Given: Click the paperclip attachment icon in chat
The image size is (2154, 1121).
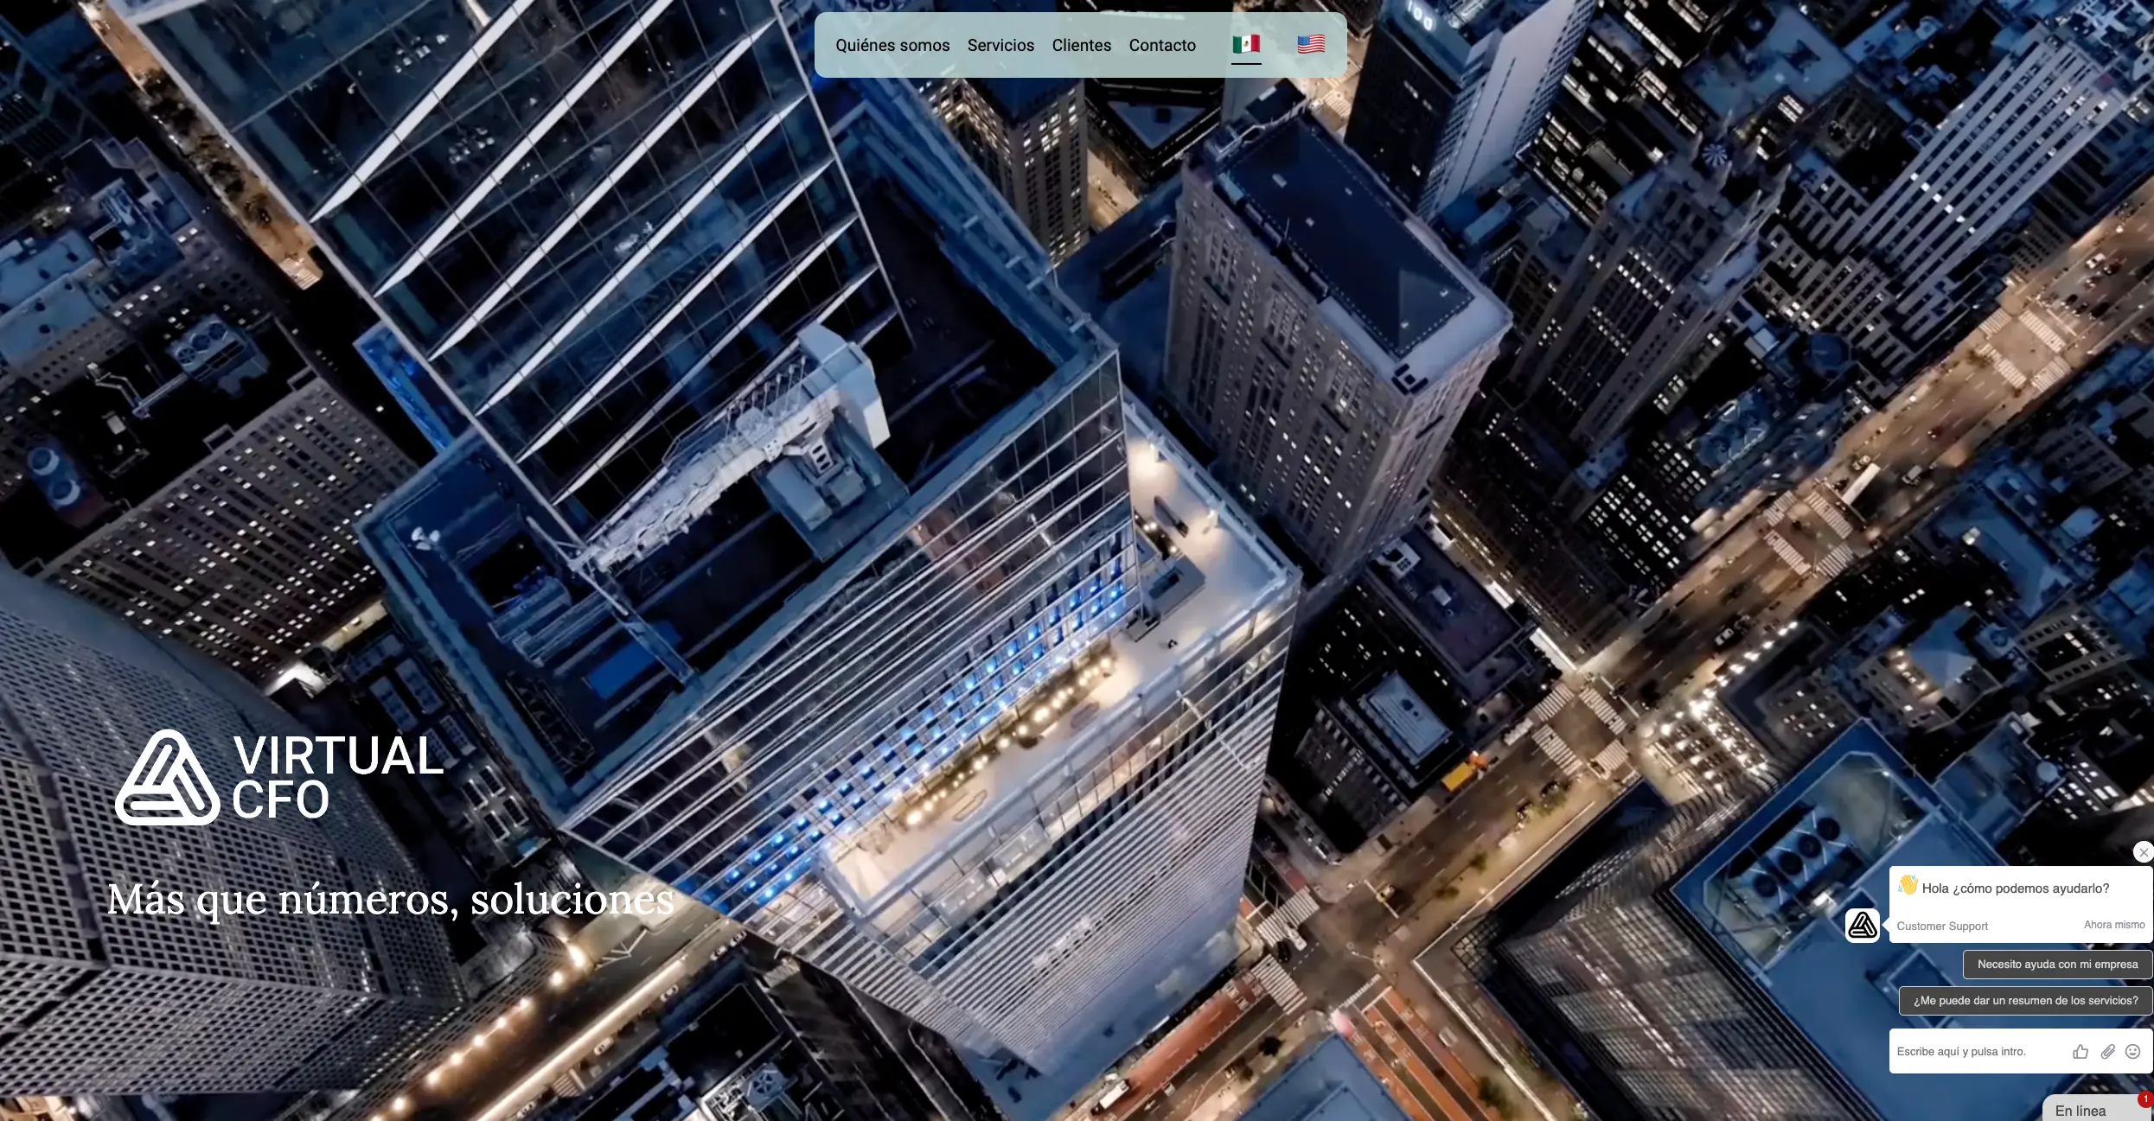Looking at the screenshot, I should point(2107,1051).
